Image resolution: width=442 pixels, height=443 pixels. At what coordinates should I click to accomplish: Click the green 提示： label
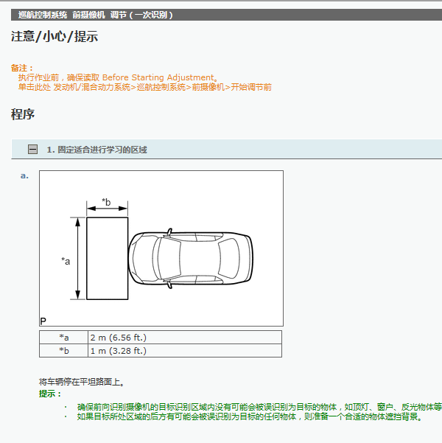click(50, 394)
